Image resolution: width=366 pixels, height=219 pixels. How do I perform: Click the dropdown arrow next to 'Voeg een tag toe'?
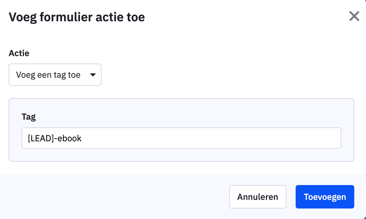point(93,75)
